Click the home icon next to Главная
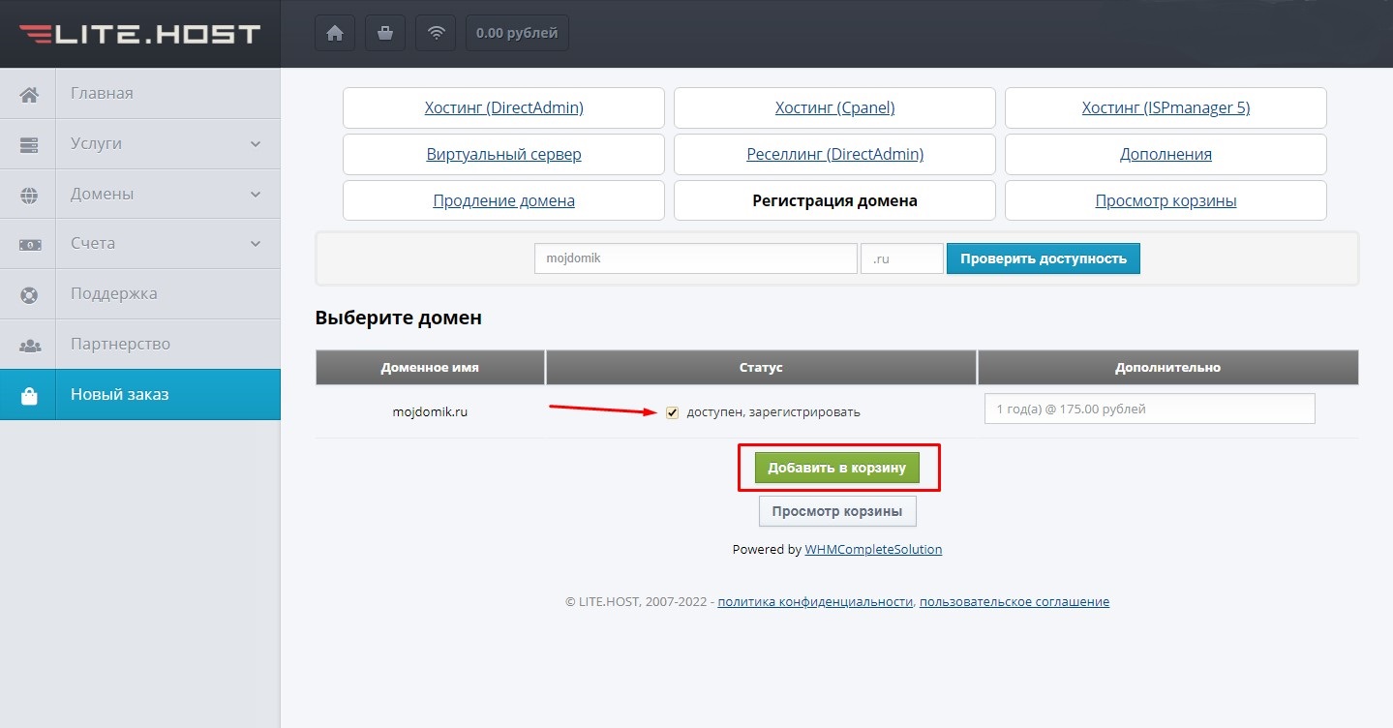Viewport: 1393px width, 728px height. [x=29, y=94]
